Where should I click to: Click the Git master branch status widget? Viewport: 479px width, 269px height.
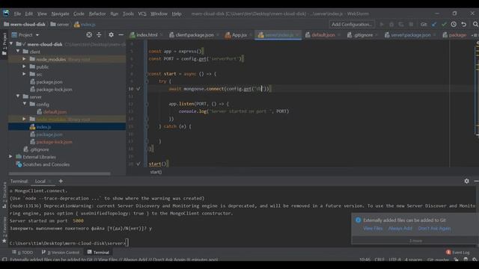pyautogui.click(x=438, y=260)
